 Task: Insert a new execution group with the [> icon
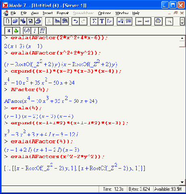(110, 21)
